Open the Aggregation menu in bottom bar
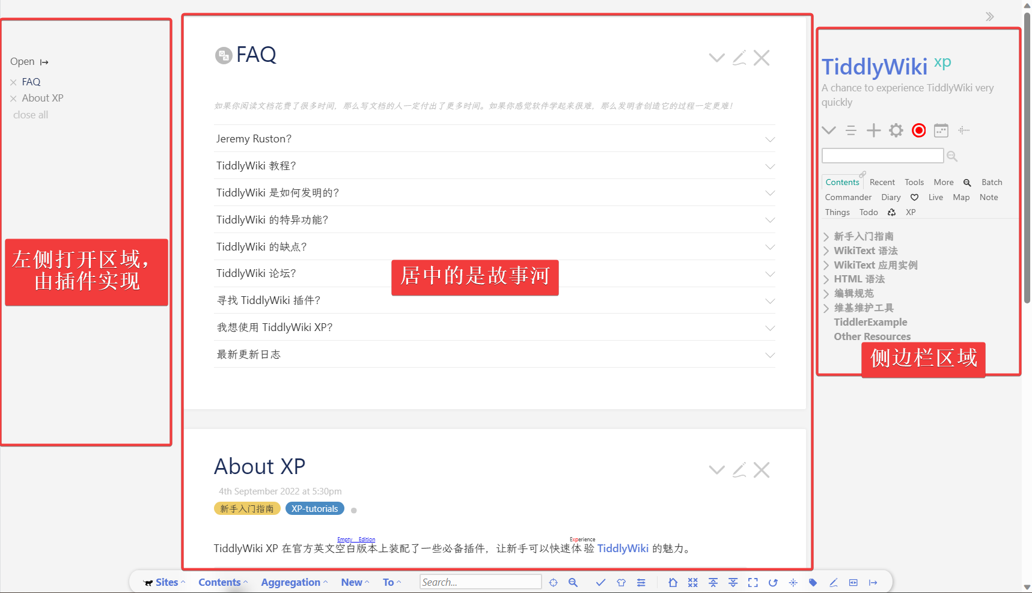Screen dimensions: 1032x593 pyautogui.click(x=295, y=582)
